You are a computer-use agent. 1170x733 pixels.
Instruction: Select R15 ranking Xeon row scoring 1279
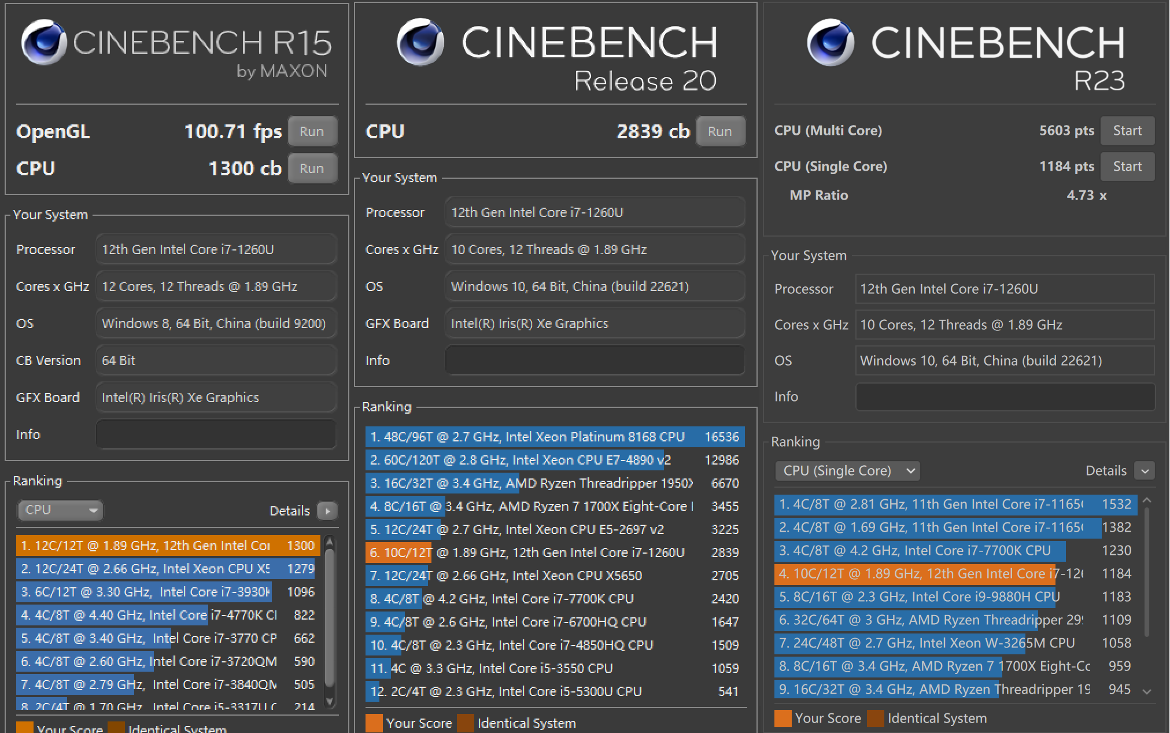(x=168, y=569)
